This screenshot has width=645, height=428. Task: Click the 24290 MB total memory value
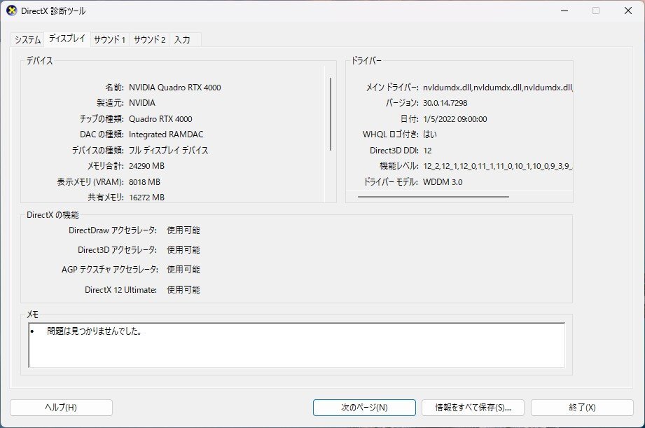pyautogui.click(x=146, y=166)
